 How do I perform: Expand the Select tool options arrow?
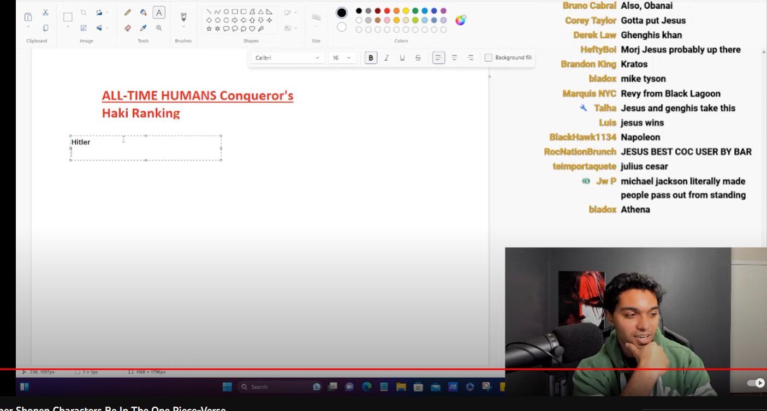click(68, 27)
